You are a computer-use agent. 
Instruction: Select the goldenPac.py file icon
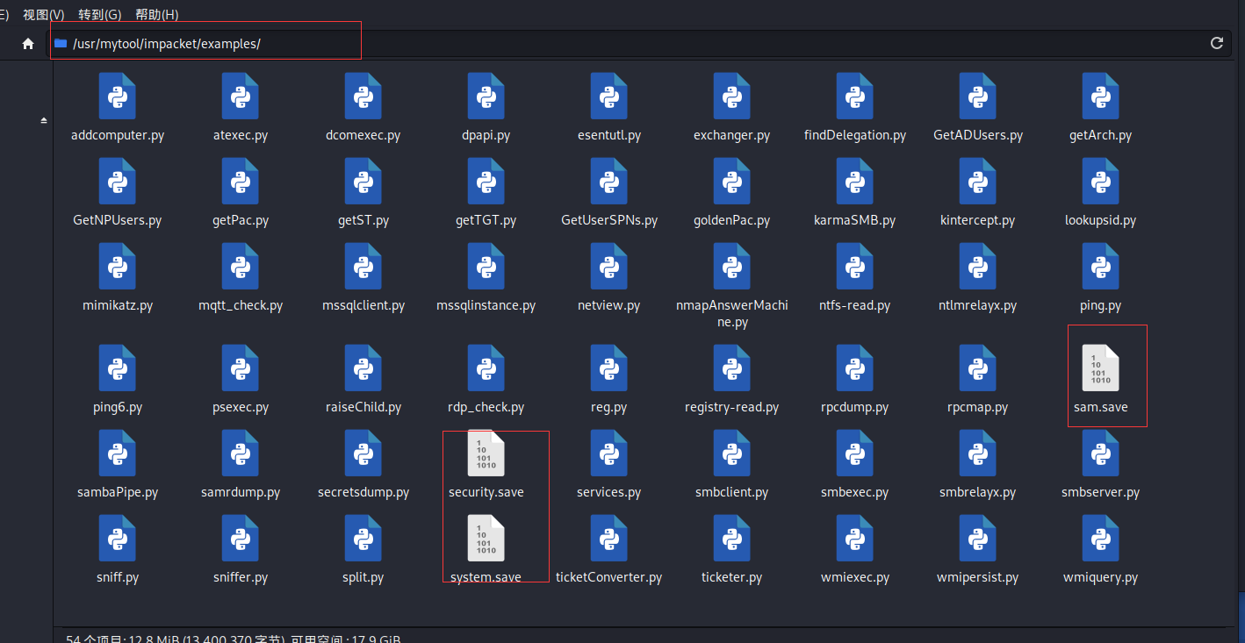[x=732, y=182]
